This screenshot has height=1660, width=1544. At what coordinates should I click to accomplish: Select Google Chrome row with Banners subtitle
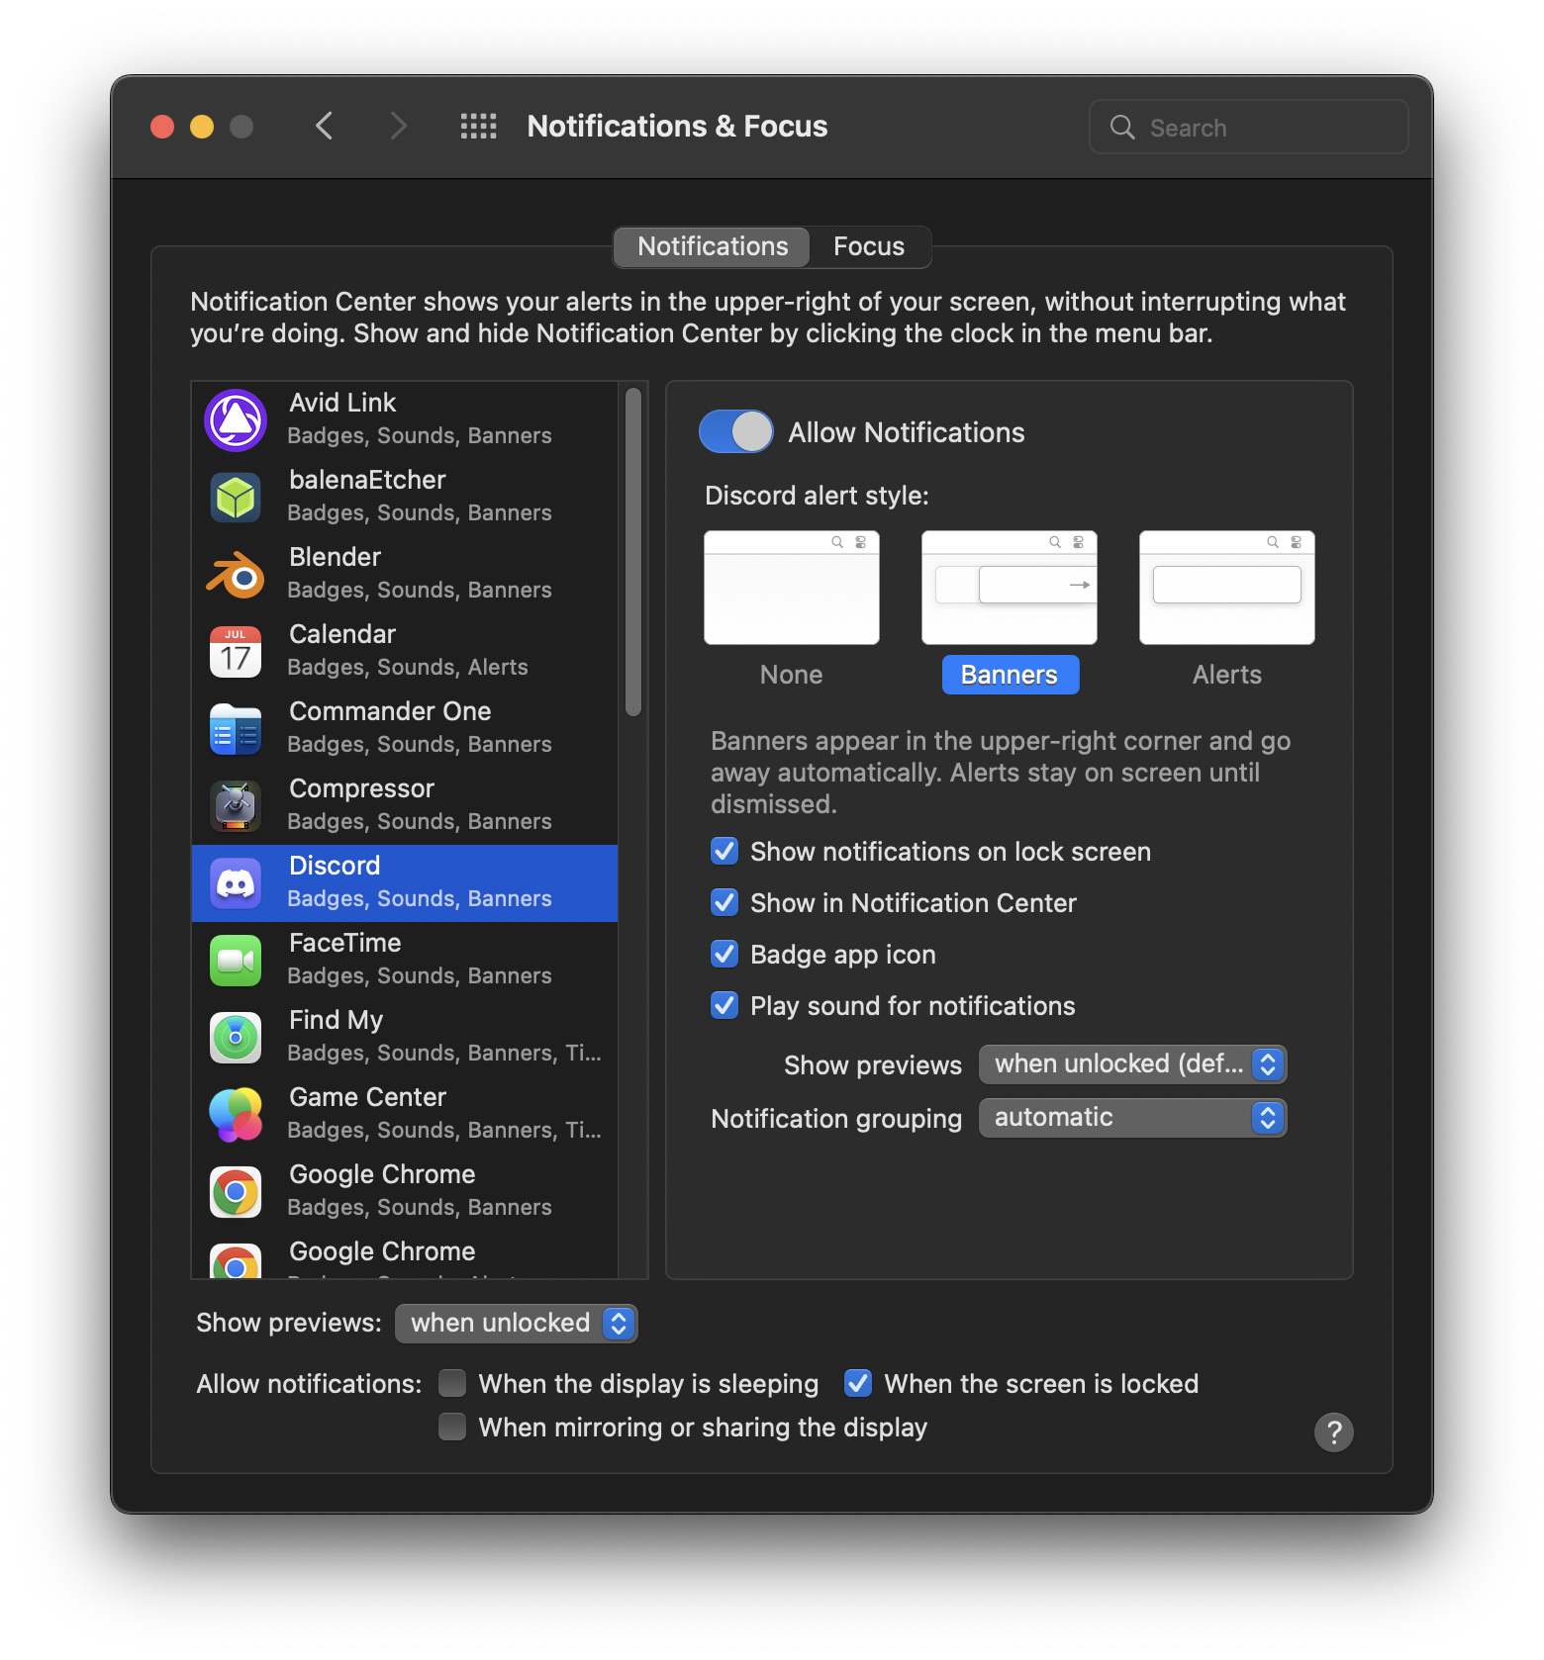[405, 1192]
